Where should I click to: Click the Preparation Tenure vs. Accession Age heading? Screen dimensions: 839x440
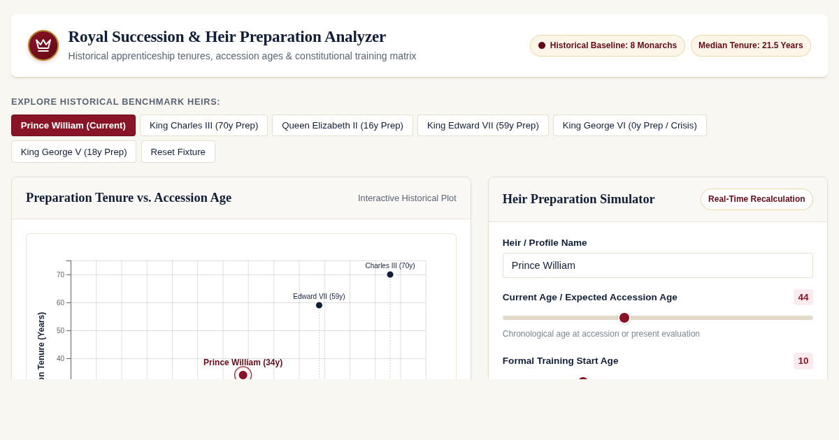pos(129,198)
